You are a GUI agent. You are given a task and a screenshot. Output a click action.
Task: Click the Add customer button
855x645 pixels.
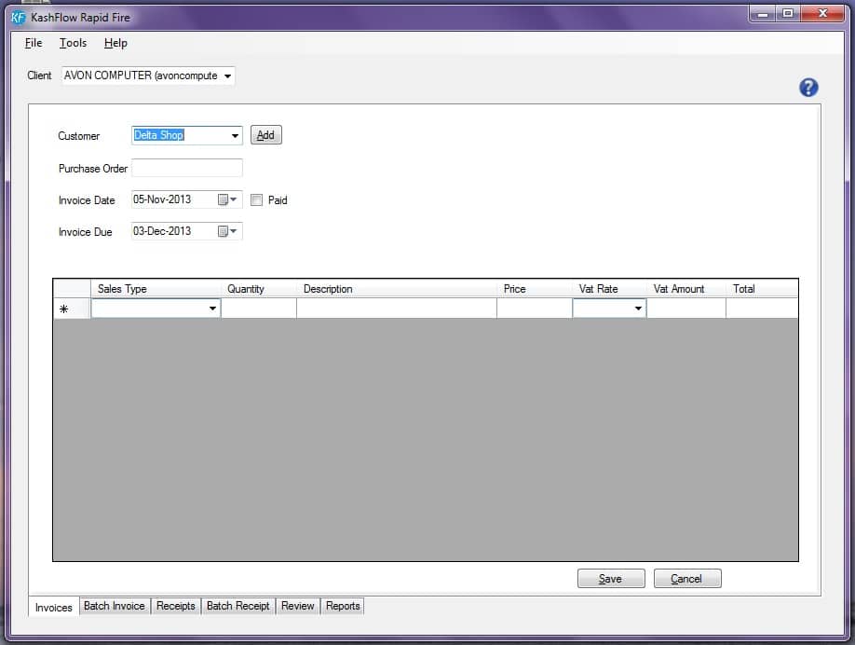(265, 135)
